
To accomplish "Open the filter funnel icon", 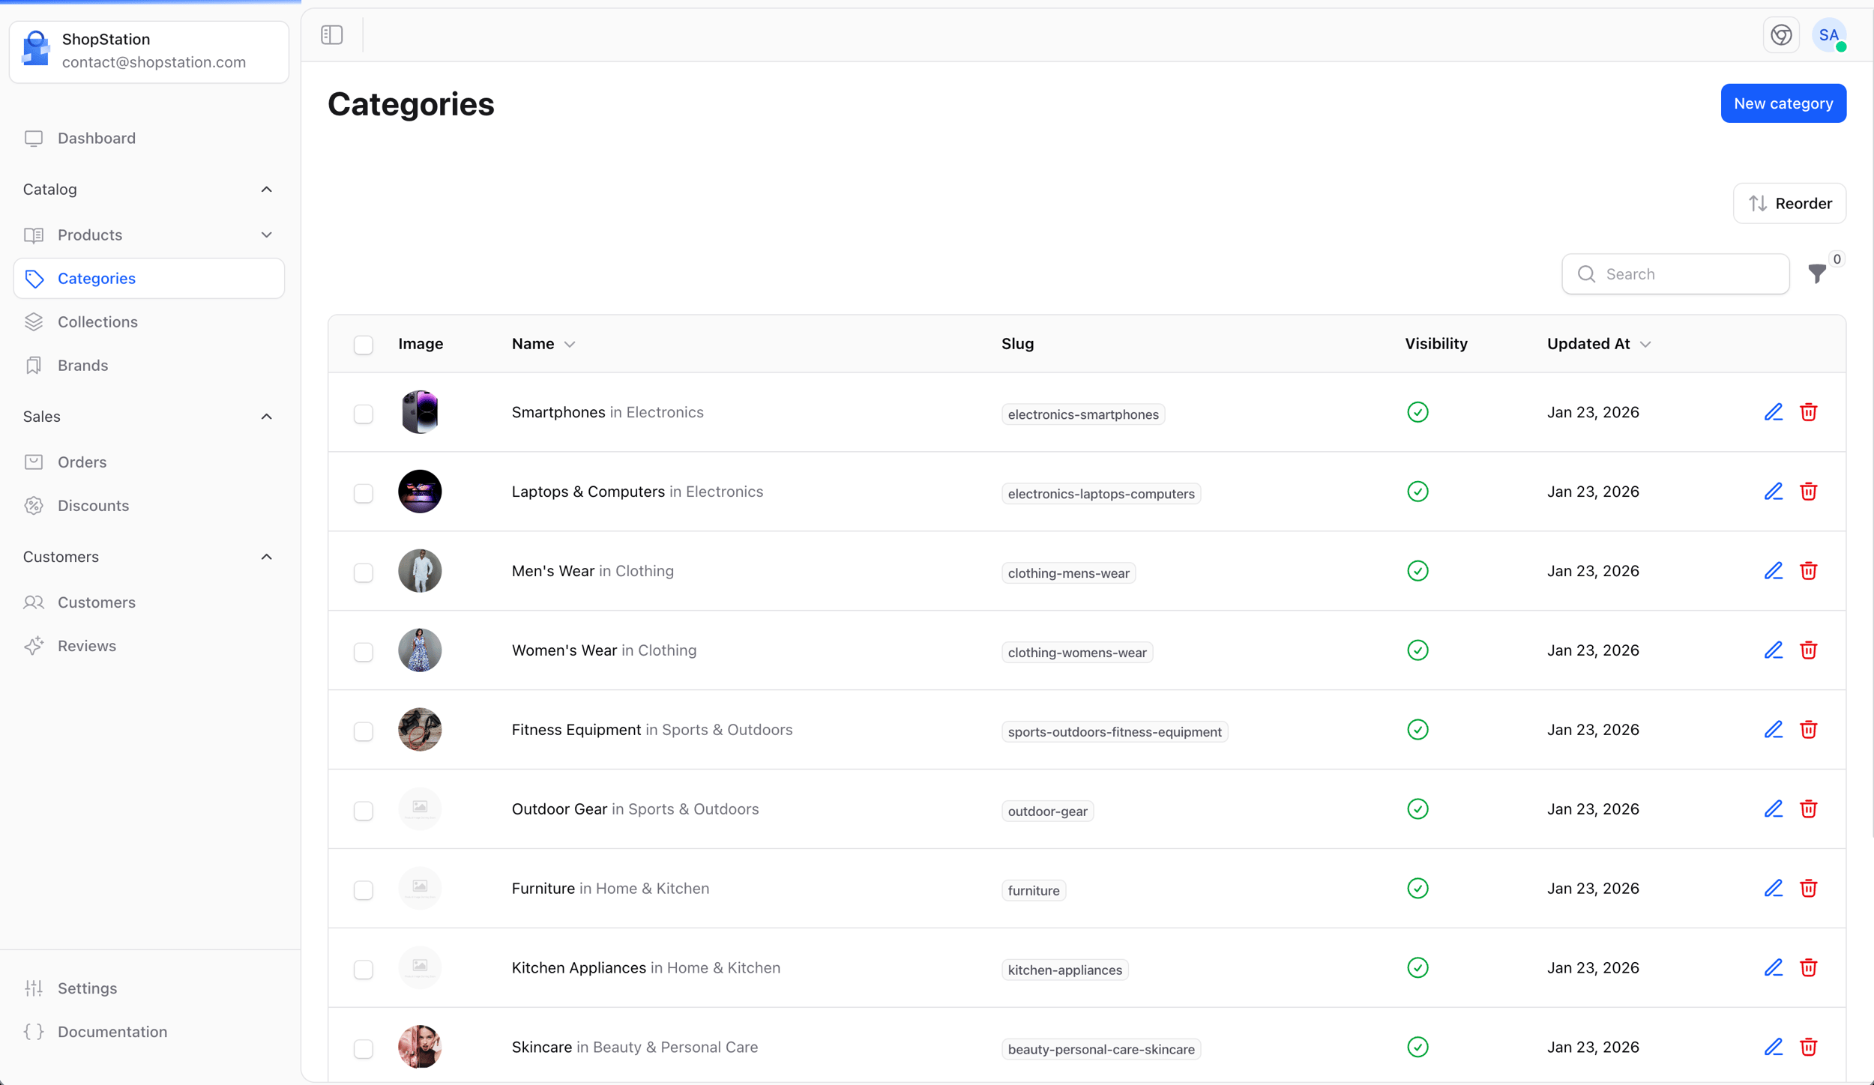I will point(1817,274).
